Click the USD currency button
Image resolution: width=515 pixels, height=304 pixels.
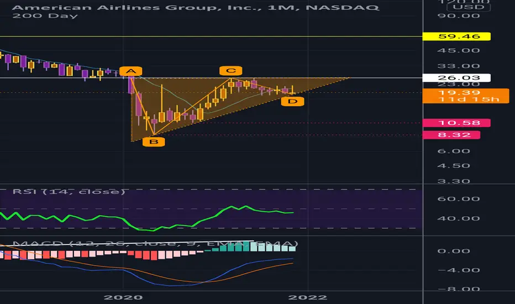tap(469, 7)
